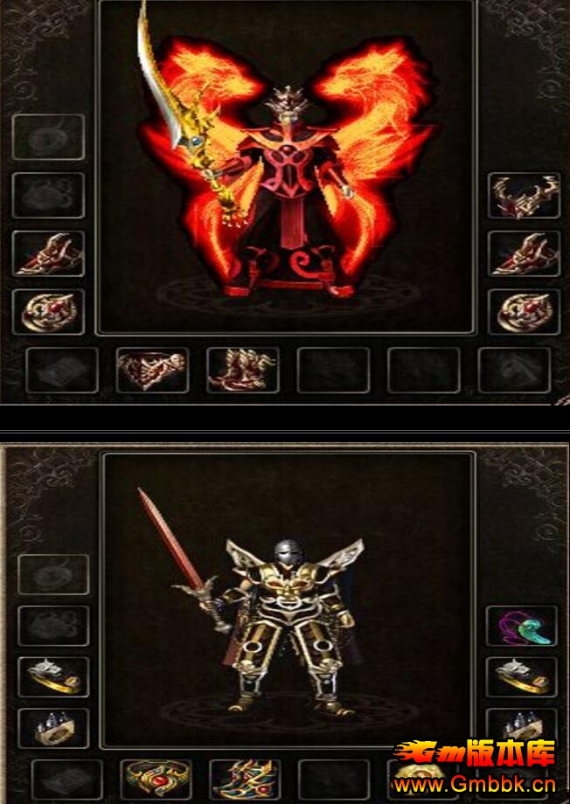
Task: Click the Gm版本库 flame logo
Action: 474,753
